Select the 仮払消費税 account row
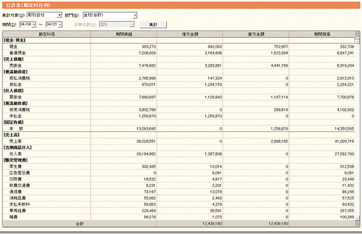Image resolution: width=362 pixels, height=234 pixels. (x=179, y=78)
